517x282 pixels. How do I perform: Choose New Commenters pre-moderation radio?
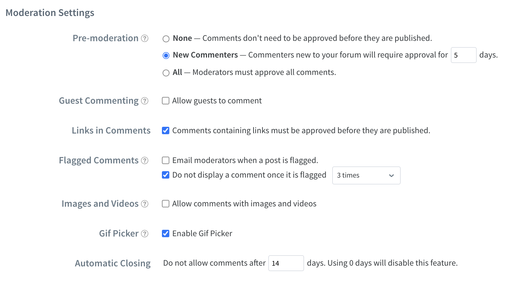pos(166,55)
